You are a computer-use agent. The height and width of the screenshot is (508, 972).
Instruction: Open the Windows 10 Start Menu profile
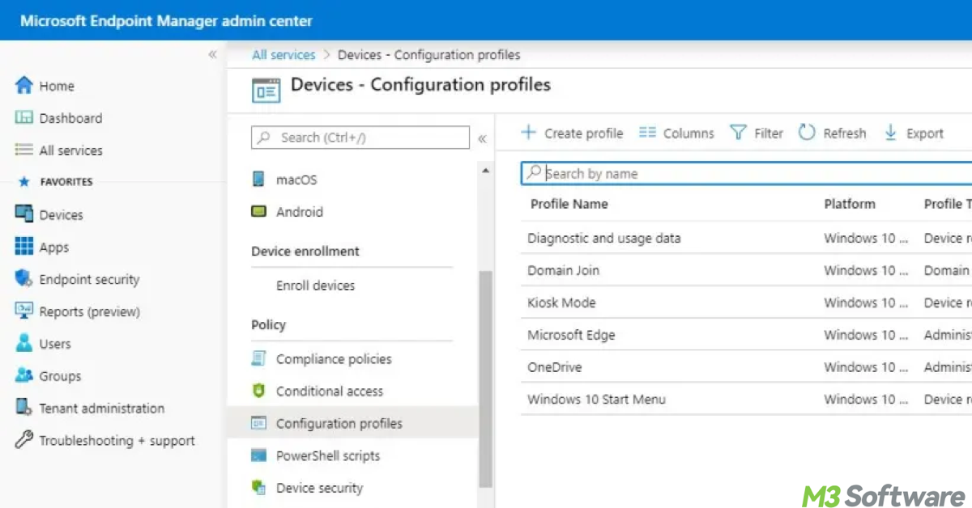click(x=596, y=400)
